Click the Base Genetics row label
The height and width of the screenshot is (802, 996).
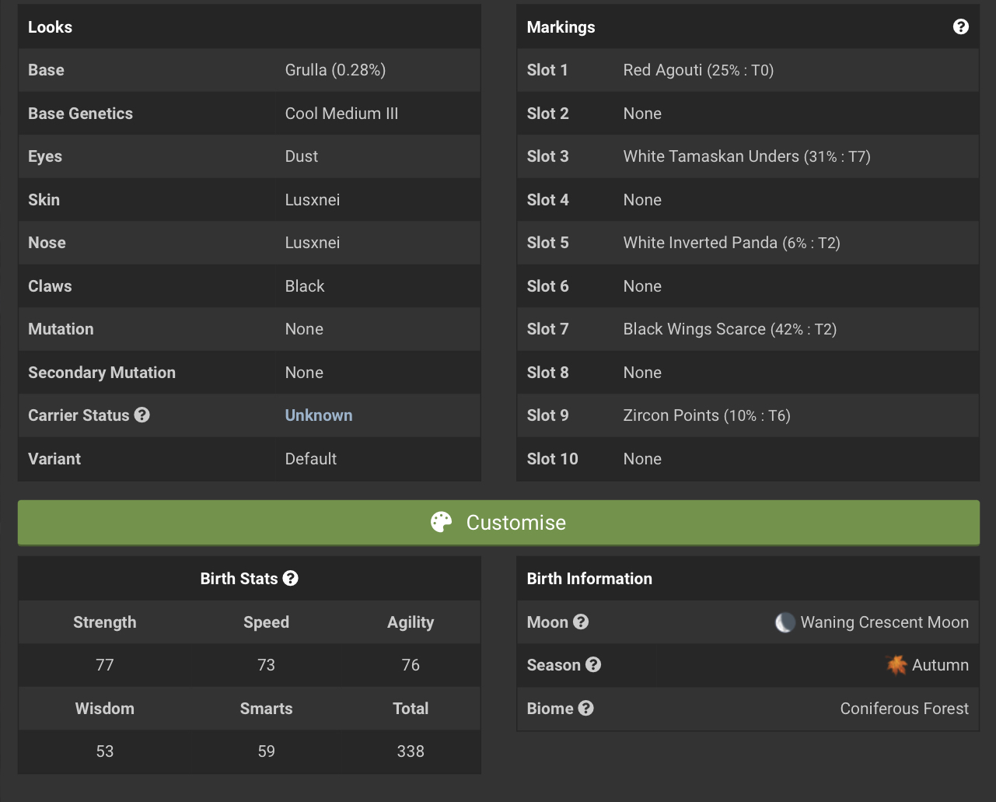click(x=80, y=114)
